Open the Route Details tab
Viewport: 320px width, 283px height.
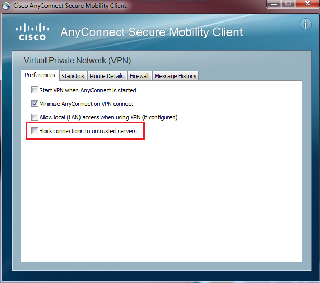(x=107, y=76)
